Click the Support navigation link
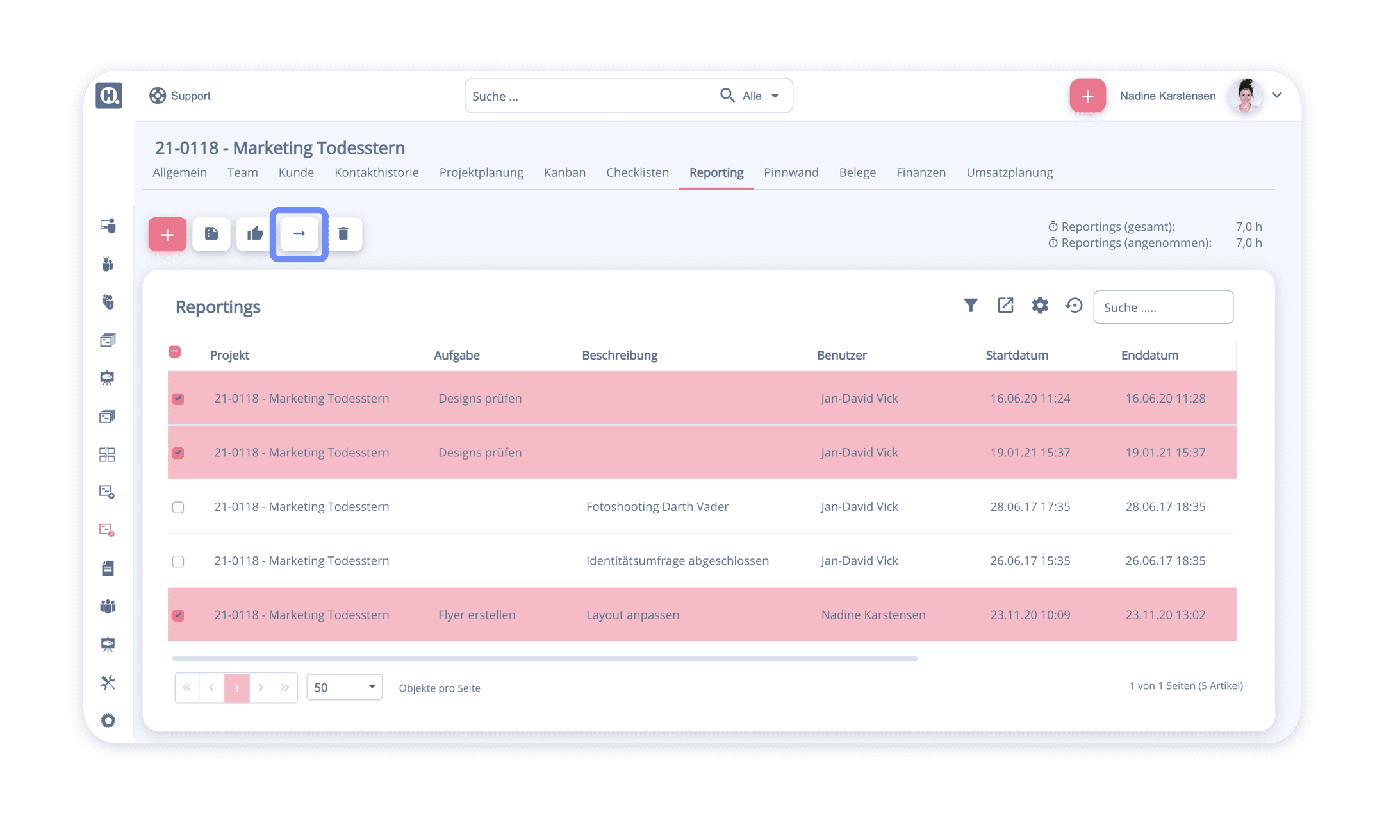The width and height of the screenshot is (1384, 814). coord(179,95)
